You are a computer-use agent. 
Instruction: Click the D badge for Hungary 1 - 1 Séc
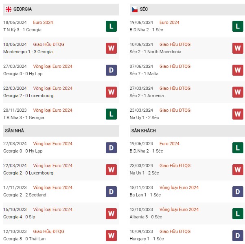[238, 235]
